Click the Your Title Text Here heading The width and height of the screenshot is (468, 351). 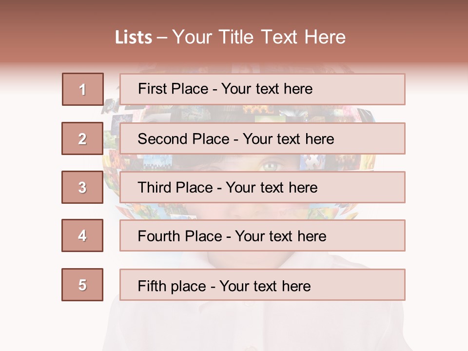258,37
